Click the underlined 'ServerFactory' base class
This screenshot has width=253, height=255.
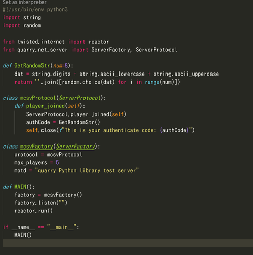(75, 147)
